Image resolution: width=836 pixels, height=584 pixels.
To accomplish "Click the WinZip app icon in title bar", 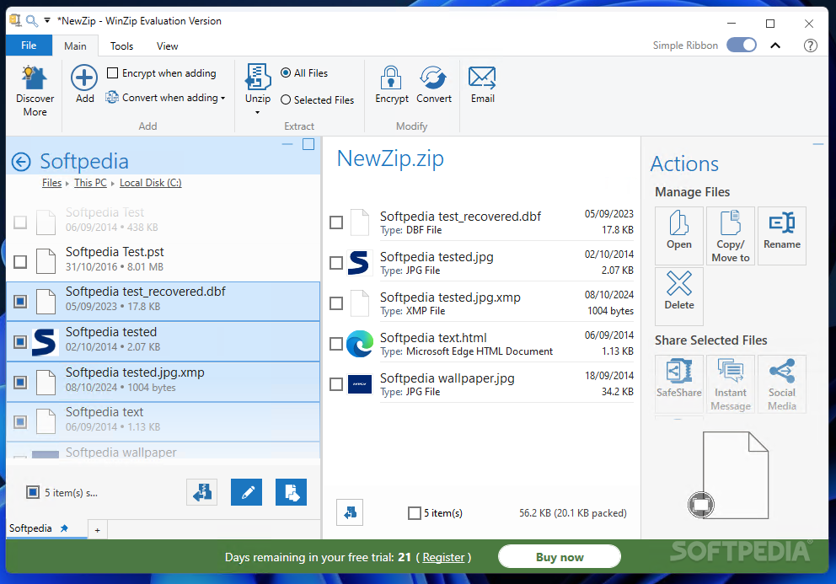I will [x=15, y=21].
